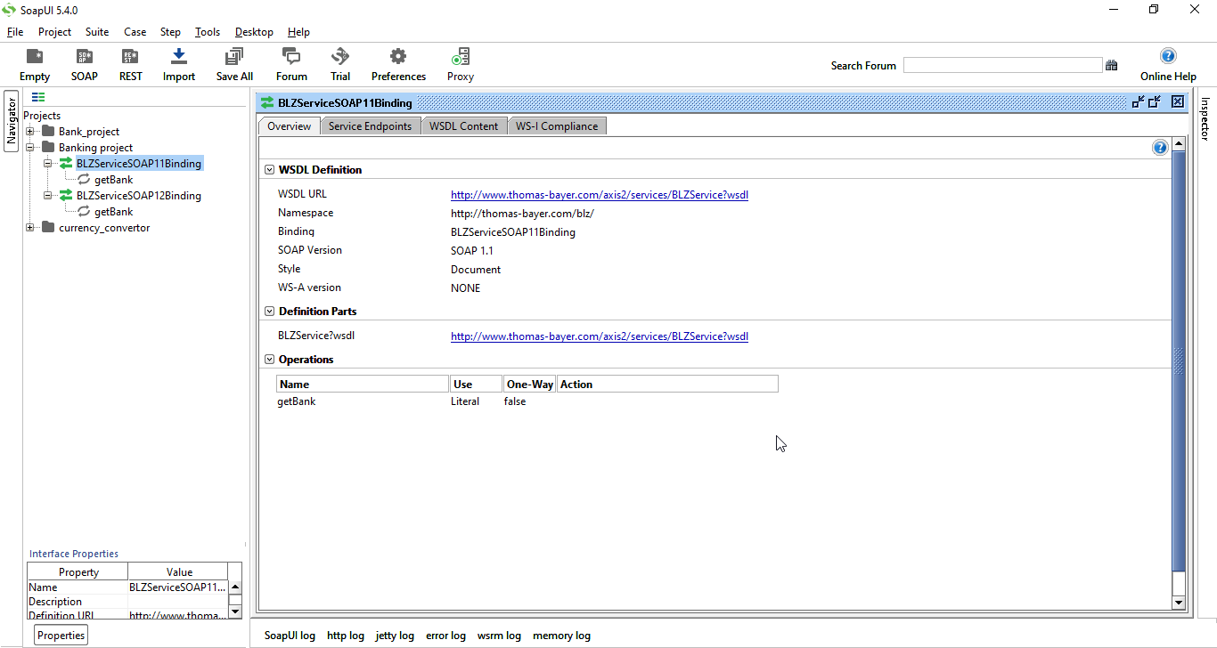This screenshot has height=648, width=1217.
Task: Create a new REST project
Action: 130,63
